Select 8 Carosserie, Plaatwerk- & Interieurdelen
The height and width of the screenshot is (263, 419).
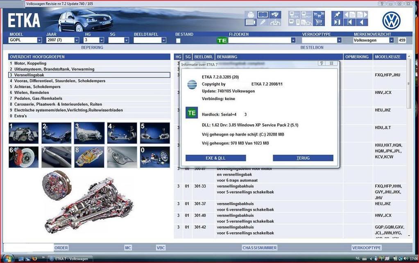coord(89,105)
